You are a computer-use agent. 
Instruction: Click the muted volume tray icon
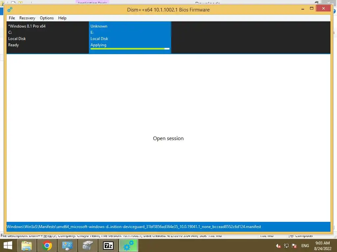278,246
